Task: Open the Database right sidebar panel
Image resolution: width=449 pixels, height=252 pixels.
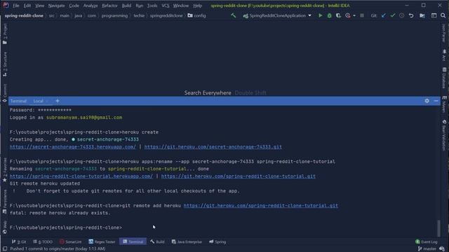Action: 444,78
